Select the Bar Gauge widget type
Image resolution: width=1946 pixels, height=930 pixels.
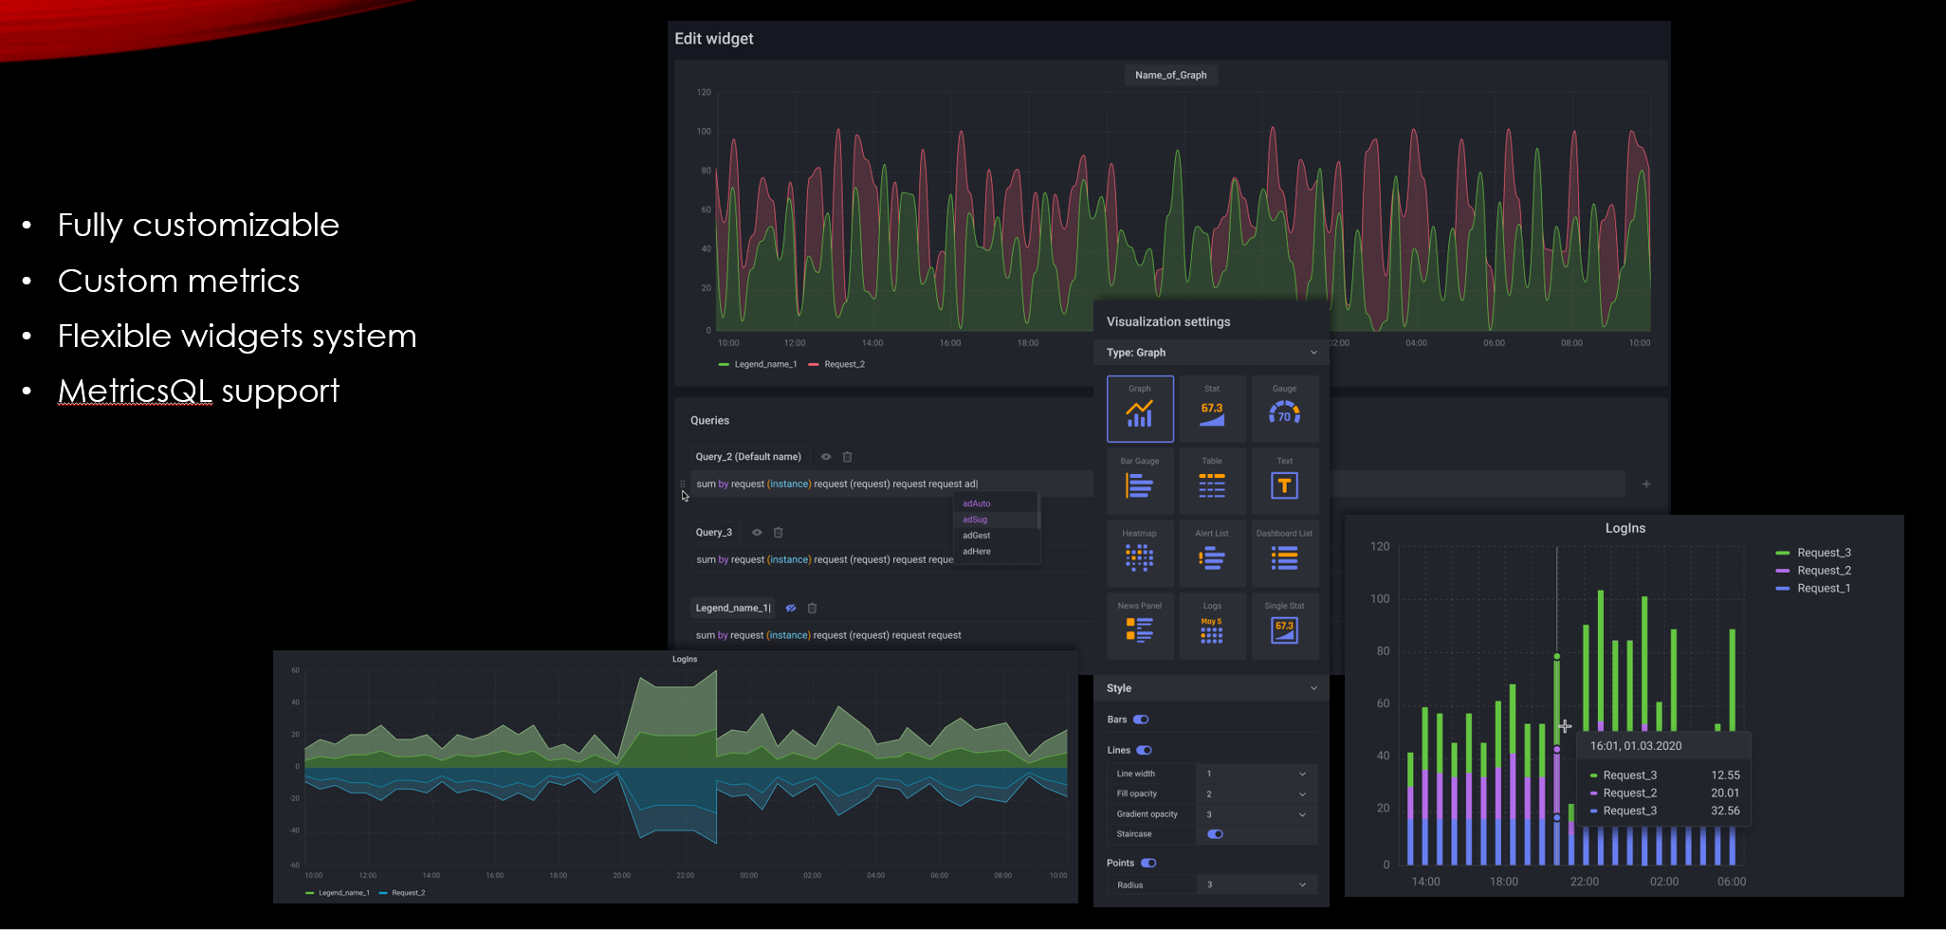pyautogui.click(x=1139, y=482)
